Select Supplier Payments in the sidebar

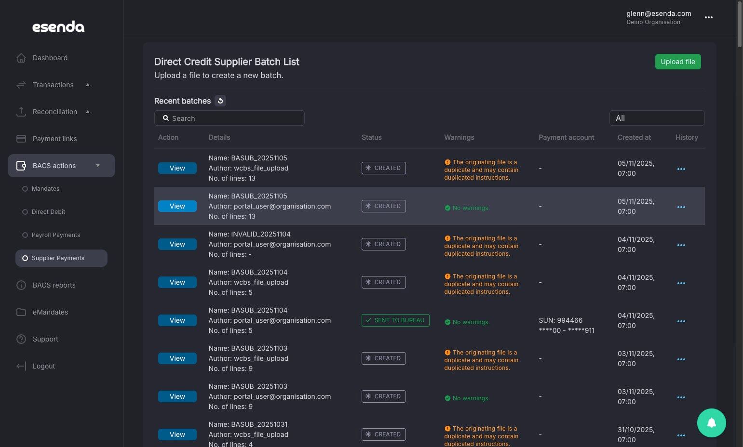pyautogui.click(x=61, y=258)
